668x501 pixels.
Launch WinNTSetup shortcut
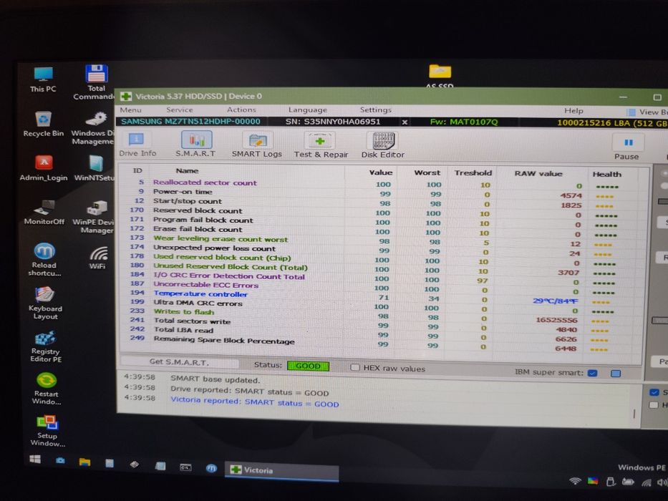(95, 169)
